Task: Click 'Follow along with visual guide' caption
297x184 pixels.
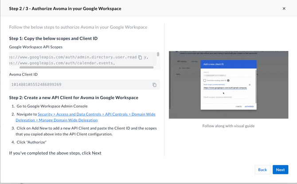Action: tap(228, 126)
